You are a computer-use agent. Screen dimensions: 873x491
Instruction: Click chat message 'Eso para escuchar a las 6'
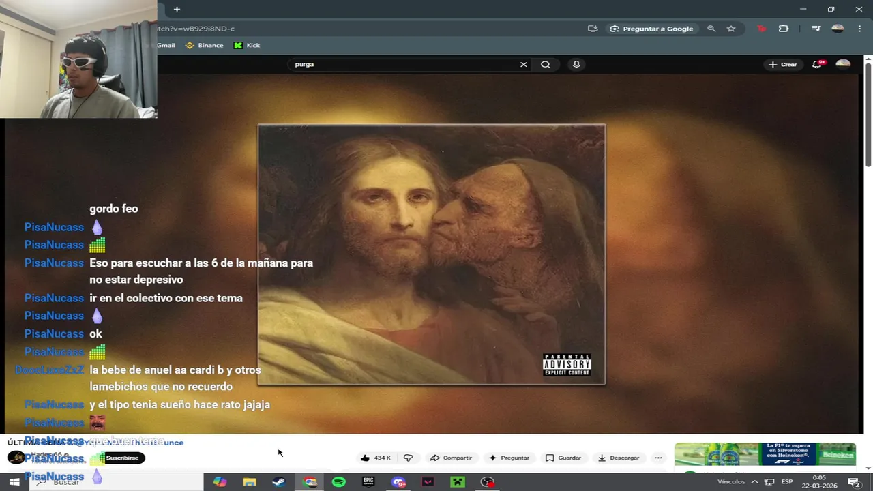[201, 271]
